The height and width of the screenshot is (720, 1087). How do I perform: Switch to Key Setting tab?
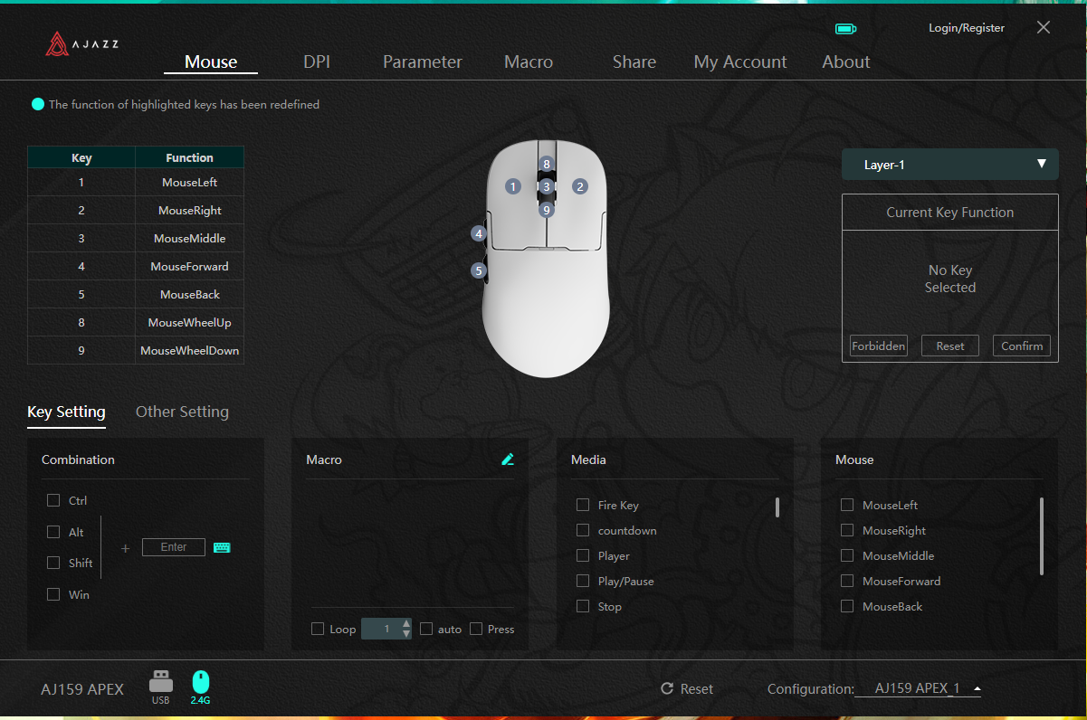(x=66, y=412)
